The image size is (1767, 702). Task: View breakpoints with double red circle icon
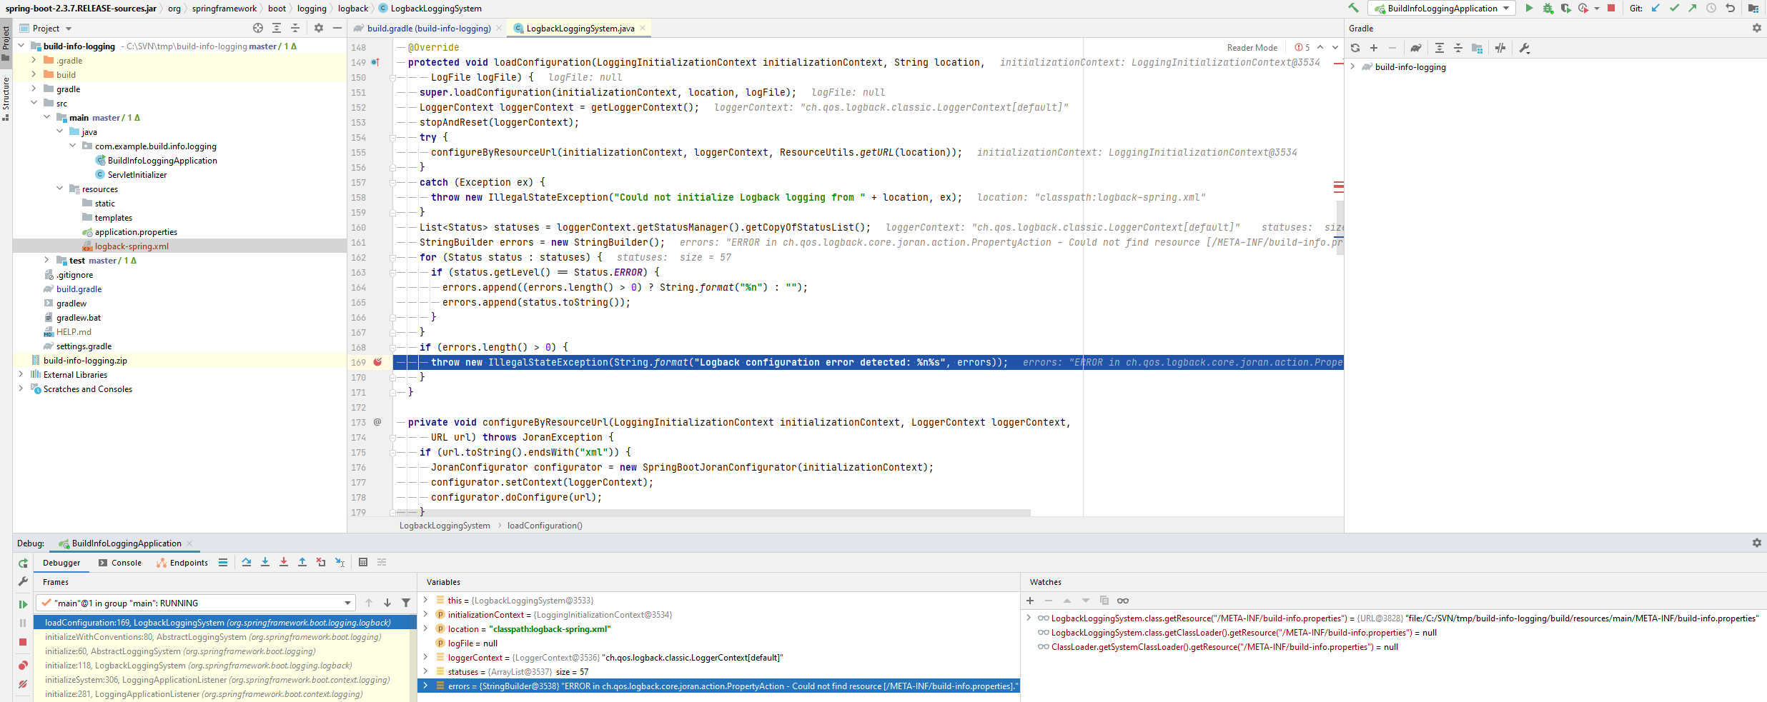[23, 665]
